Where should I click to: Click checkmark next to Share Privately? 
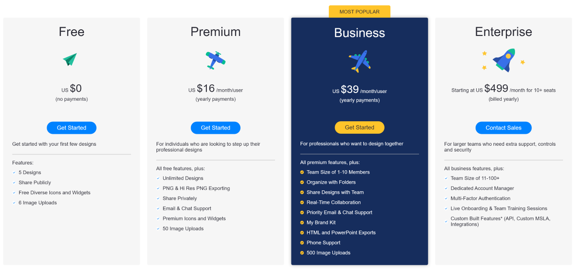point(158,199)
